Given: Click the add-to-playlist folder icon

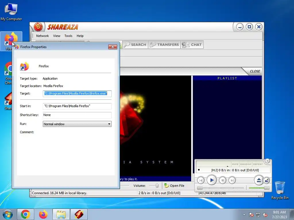Looking at the screenshot, I should point(267,180).
